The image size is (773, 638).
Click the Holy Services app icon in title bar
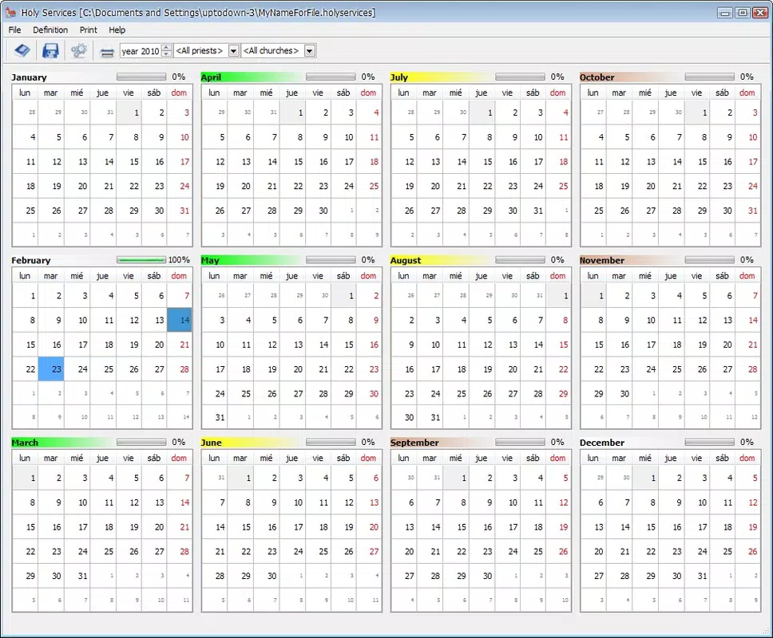tap(10, 12)
